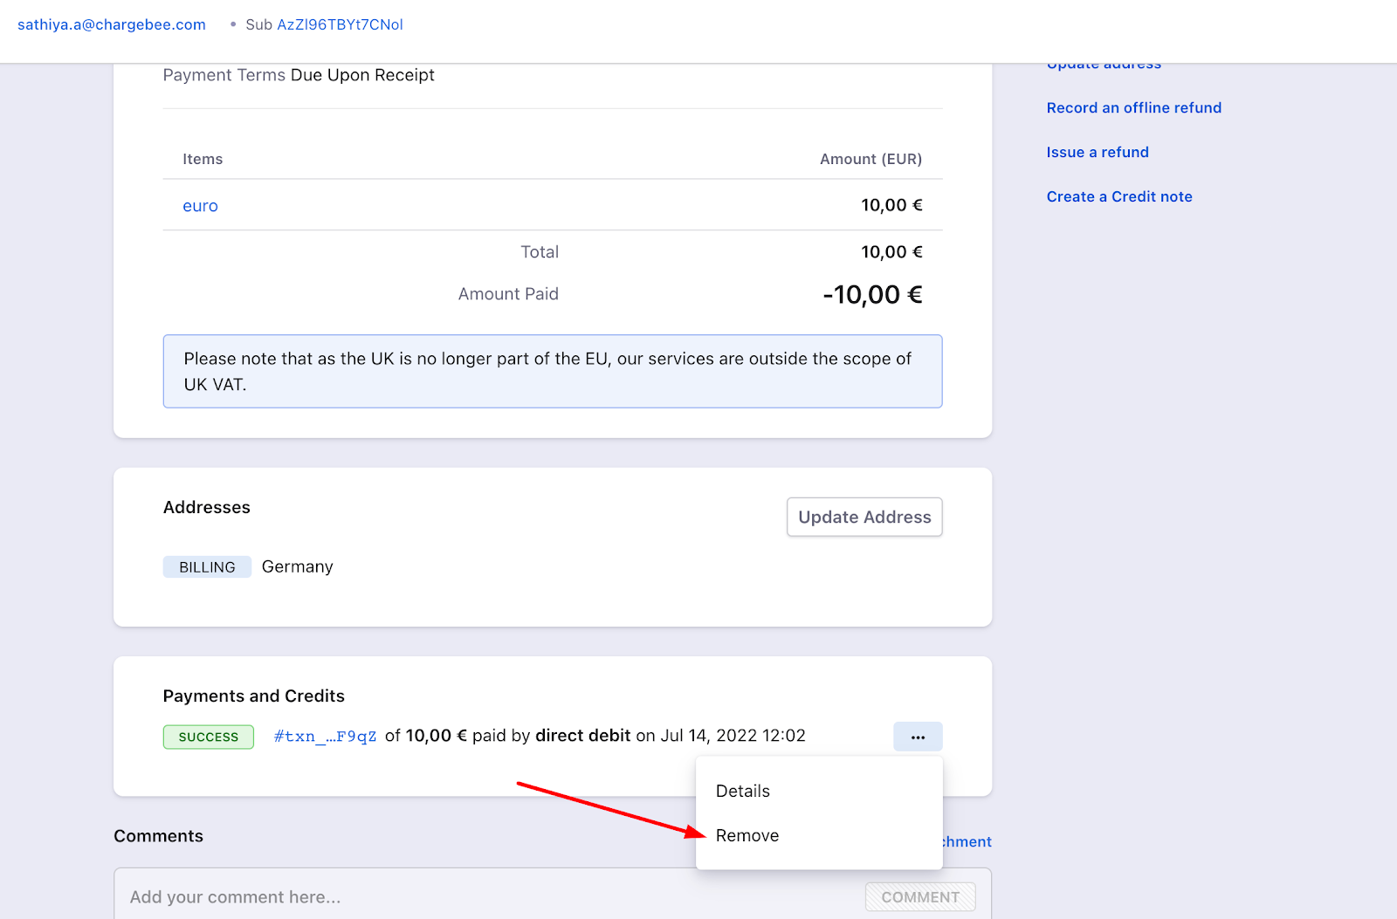The image size is (1397, 919).
Task: Open transaction #txn_…F9qZ link
Action: 325,736
